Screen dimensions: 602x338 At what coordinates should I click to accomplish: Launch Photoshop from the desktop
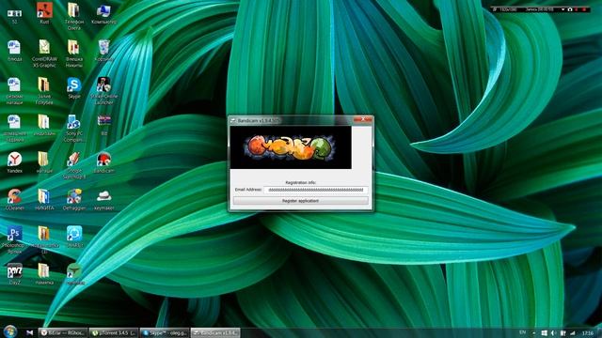point(15,239)
